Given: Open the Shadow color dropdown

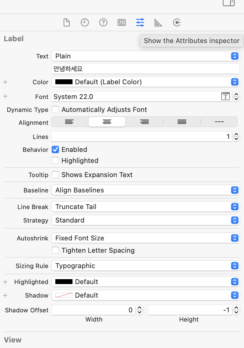Looking at the screenshot, I should pyautogui.click(x=146, y=295).
